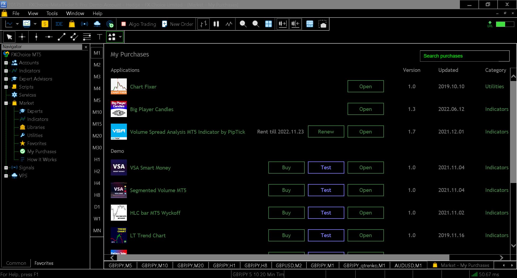The image size is (517, 278).
Task: Select Favorites under Market in Navigator
Action: tap(37, 143)
